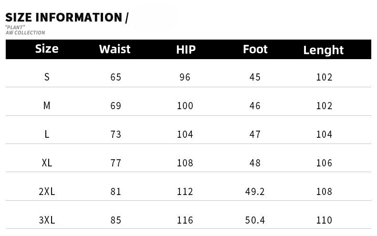
Task: Select the Size column header
Action: click(x=47, y=49)
